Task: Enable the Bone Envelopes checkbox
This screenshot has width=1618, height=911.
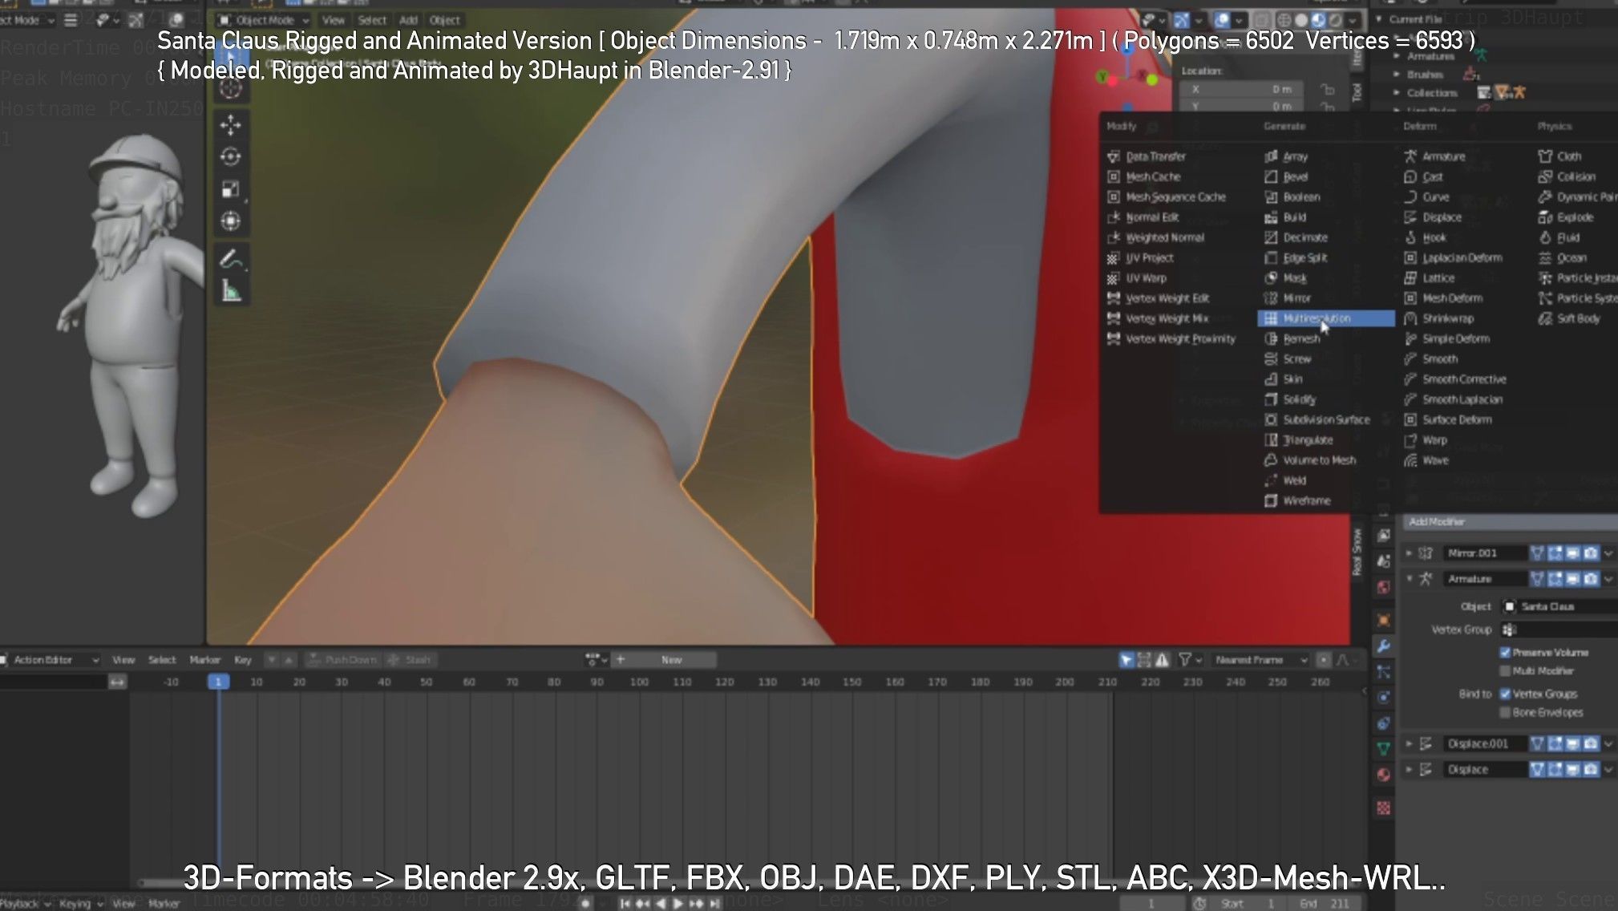Action: click(1505, 712)
